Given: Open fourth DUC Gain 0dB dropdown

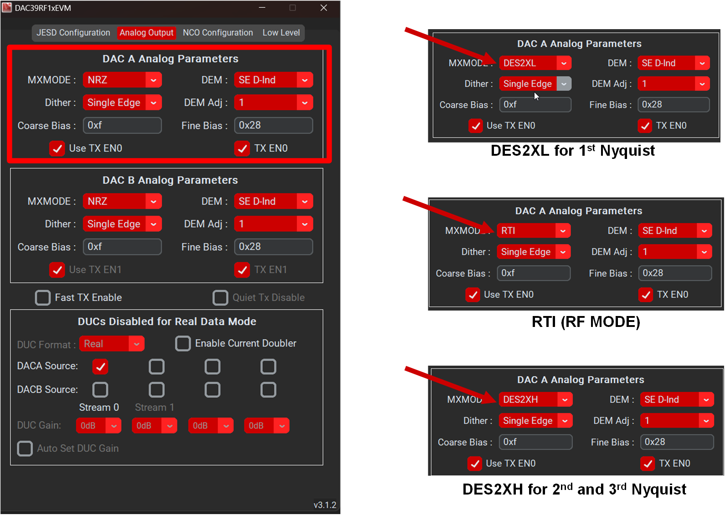Looking at the screenshot, I should [267, 426].
